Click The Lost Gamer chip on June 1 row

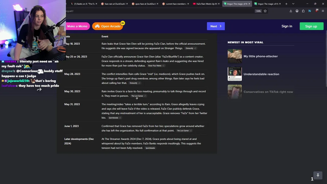tap(184, 131)
